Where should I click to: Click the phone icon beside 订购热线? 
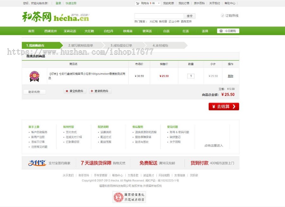click(223, 16)
